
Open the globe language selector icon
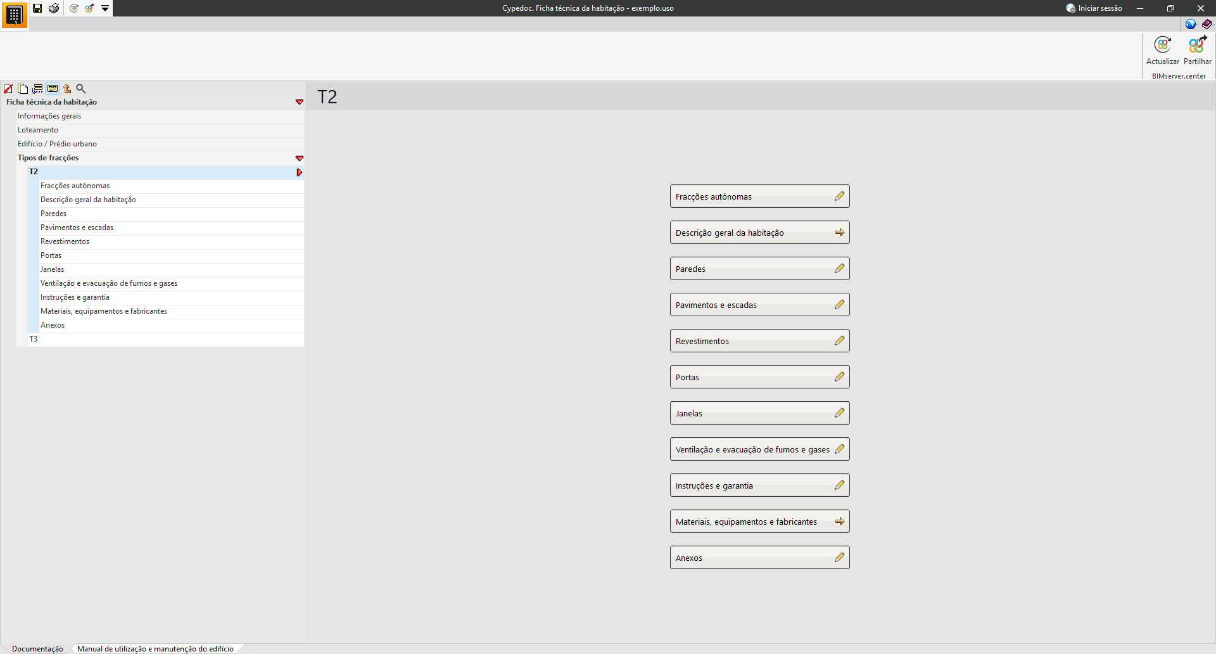(x=1191, y=24)
